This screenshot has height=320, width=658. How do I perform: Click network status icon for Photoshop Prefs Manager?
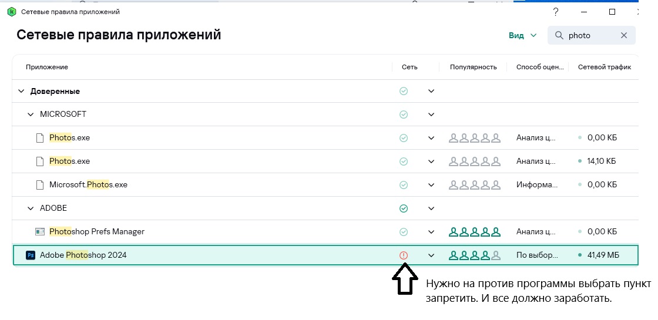[x=404, y=231]
